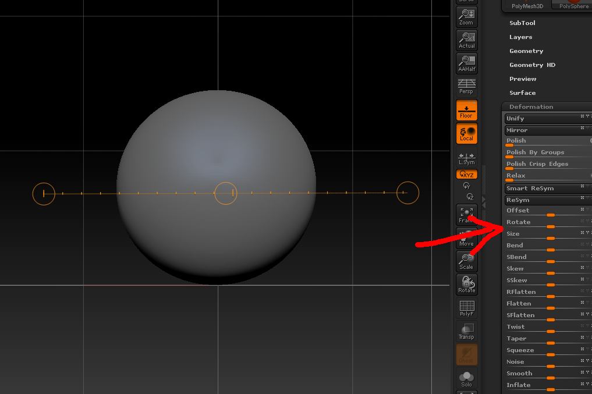Select the Rotate mode icon
The width and height of the screenshot is (592, 394).
pos(466,285)
